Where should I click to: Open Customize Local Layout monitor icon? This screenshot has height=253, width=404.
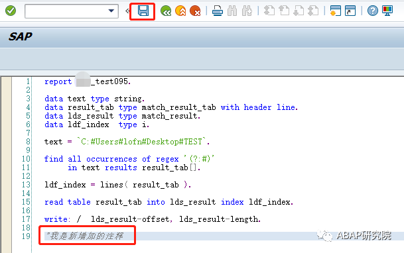387,11
